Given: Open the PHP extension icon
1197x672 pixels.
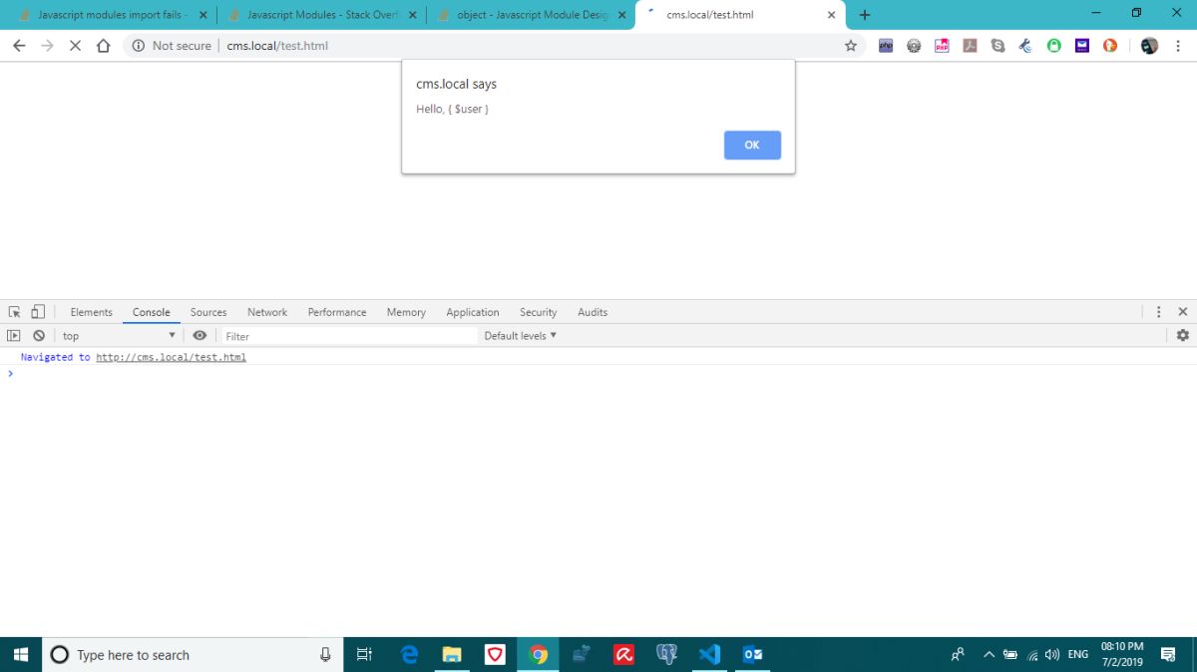Looking at the screenshot, I should tap(886, 46).
